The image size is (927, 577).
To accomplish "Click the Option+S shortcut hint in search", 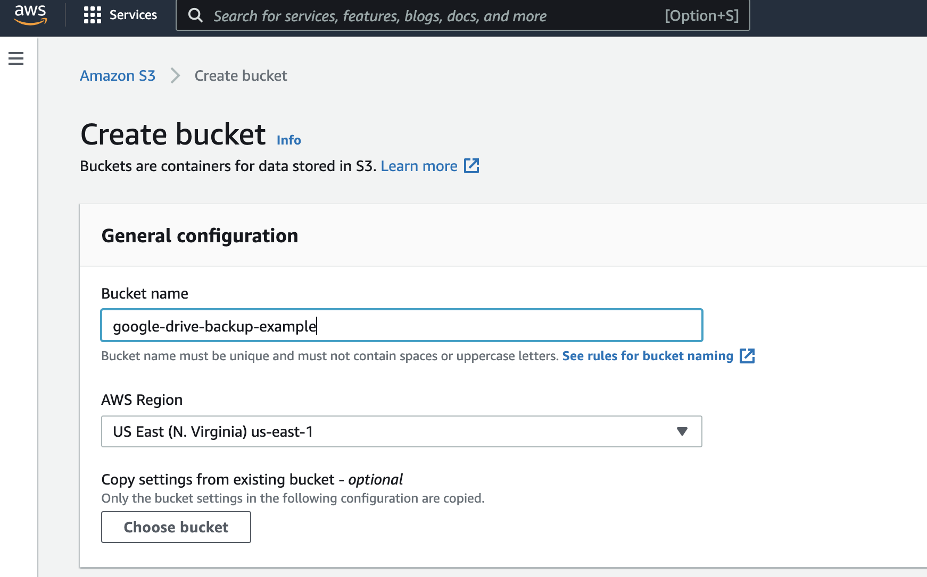I will point(701,16).
